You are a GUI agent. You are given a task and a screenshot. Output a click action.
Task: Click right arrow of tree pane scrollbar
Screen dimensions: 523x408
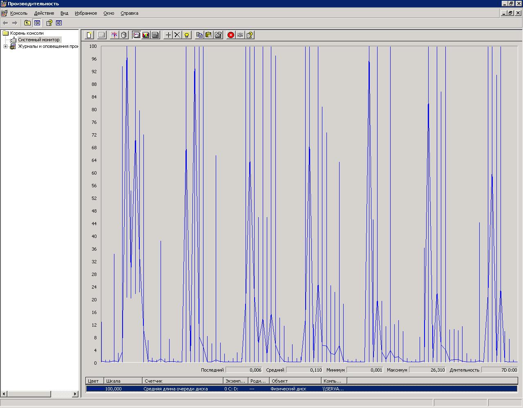pyautogui.click(x=75, y=394)
